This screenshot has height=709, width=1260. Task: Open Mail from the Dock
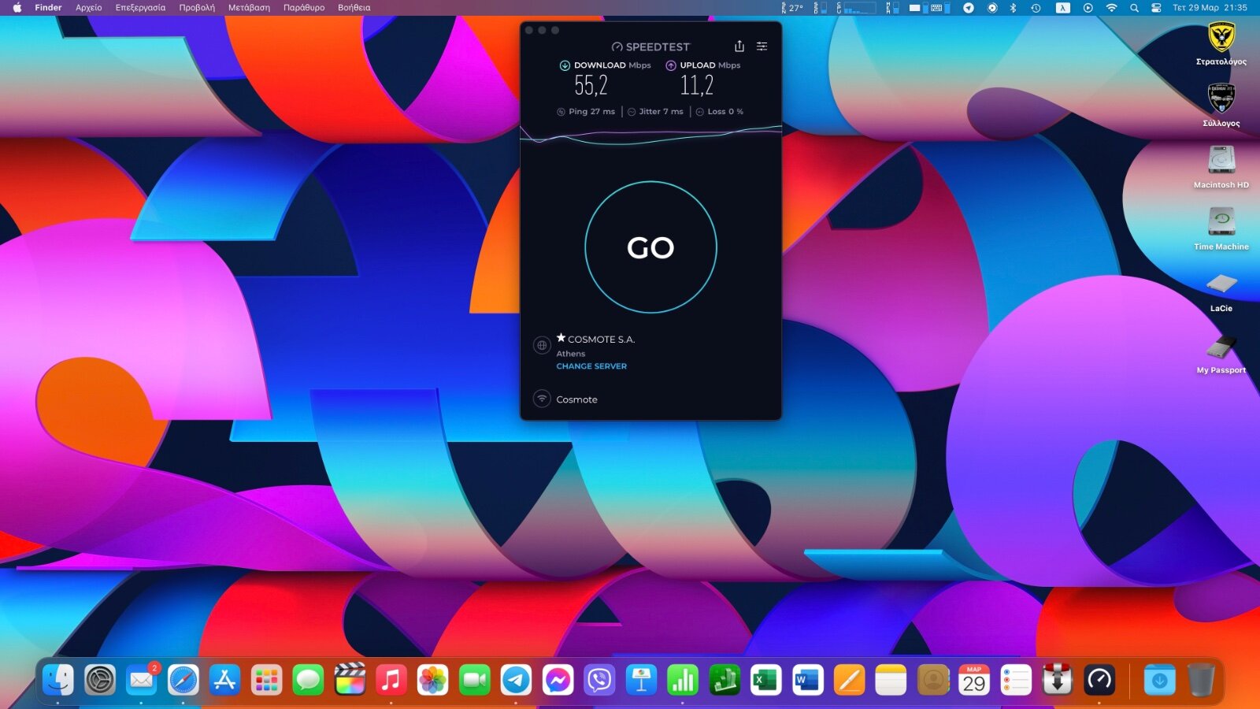pyautogui.click(x=142, y=679)
